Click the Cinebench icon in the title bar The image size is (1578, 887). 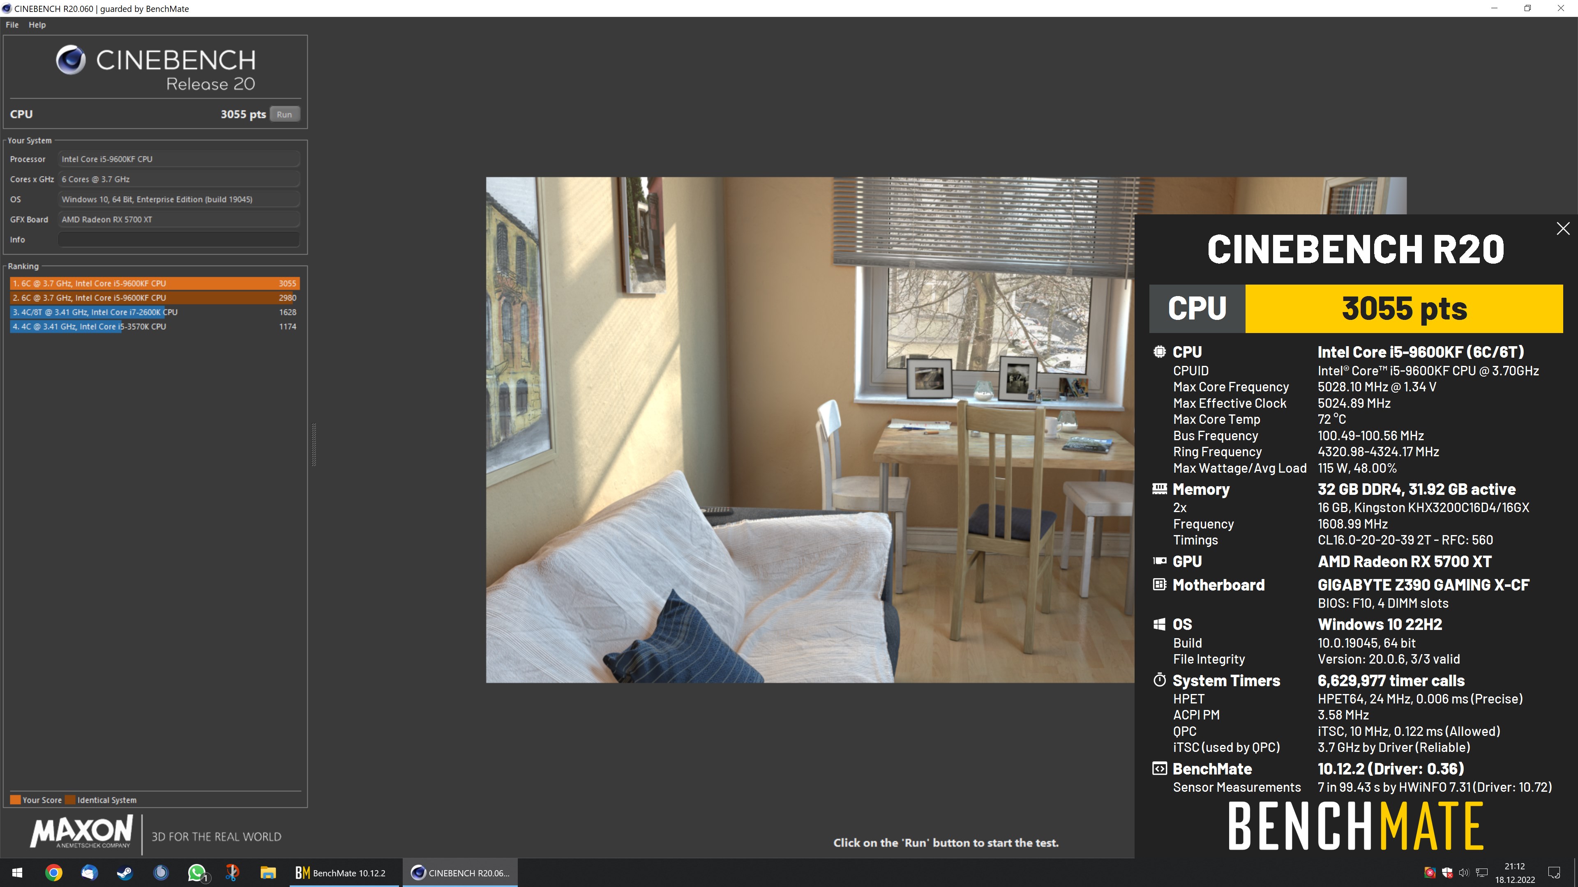tap(6, 9)
